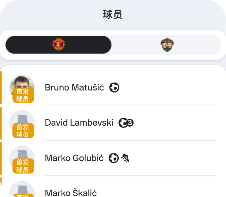226x197 pixels.
Task: Switch to the second team crest tab
Action: pos(167,45)
